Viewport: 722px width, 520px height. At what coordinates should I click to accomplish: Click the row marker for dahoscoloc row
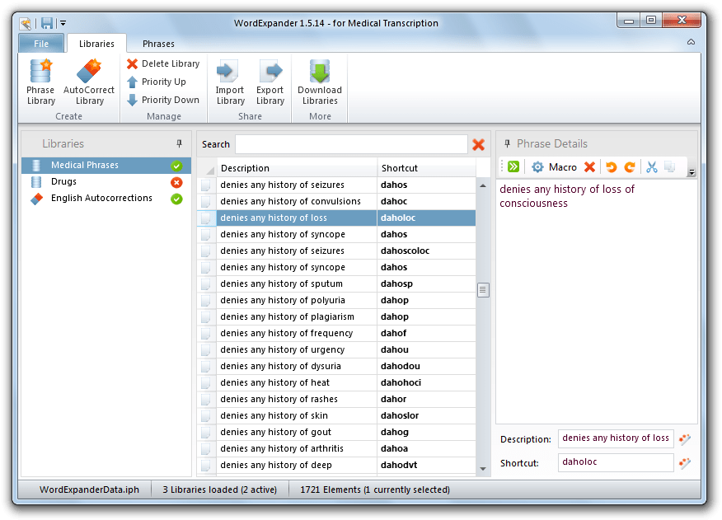coord(206,251)
